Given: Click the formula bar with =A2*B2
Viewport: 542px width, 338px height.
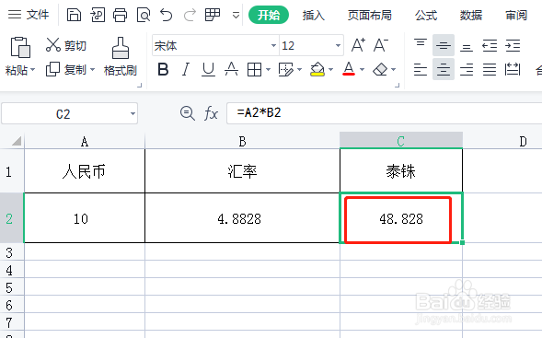Looking at the screenshot, I should pyautogui.click(x=384, y=113).
